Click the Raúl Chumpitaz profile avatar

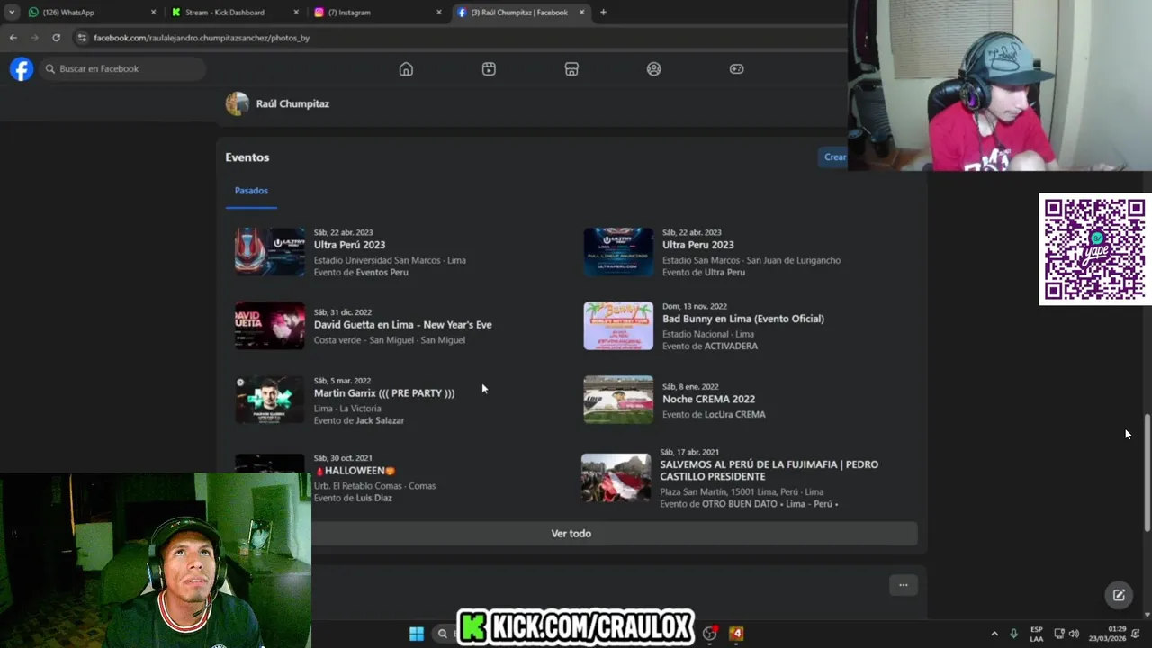(237, 103)
